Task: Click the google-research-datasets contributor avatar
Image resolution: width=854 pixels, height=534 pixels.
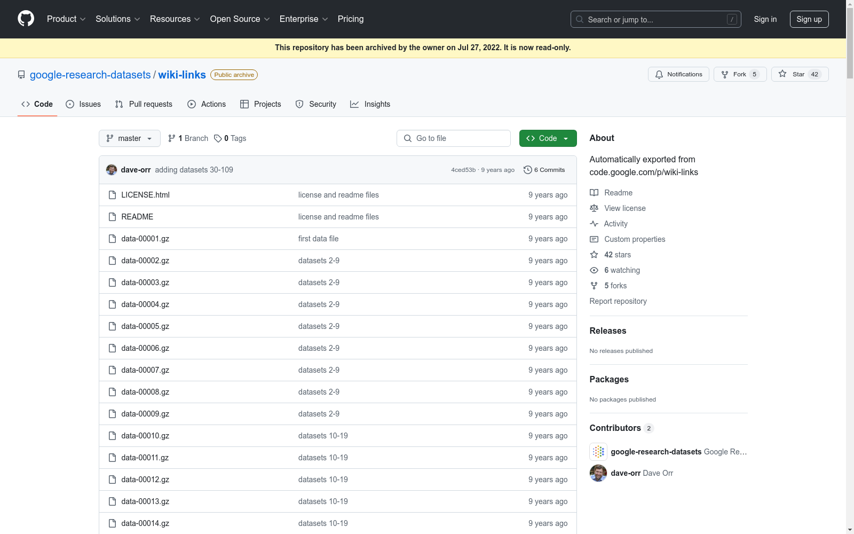Action: tap(598, 452)
